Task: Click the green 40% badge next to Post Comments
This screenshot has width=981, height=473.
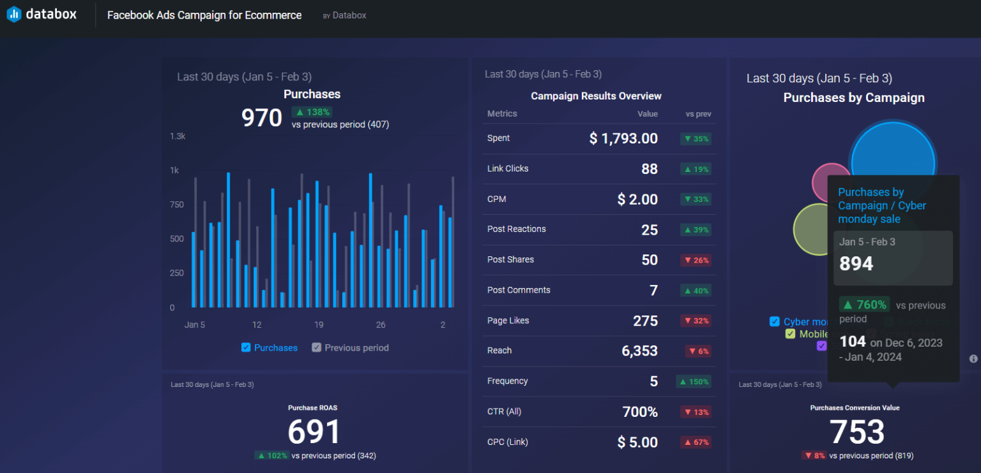Action: click(696, 290)
